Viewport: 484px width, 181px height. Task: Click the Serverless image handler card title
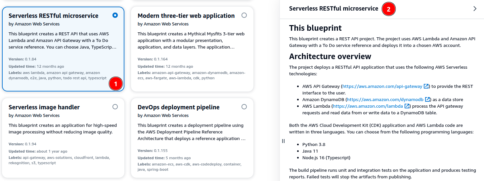(x=44, y=107)
